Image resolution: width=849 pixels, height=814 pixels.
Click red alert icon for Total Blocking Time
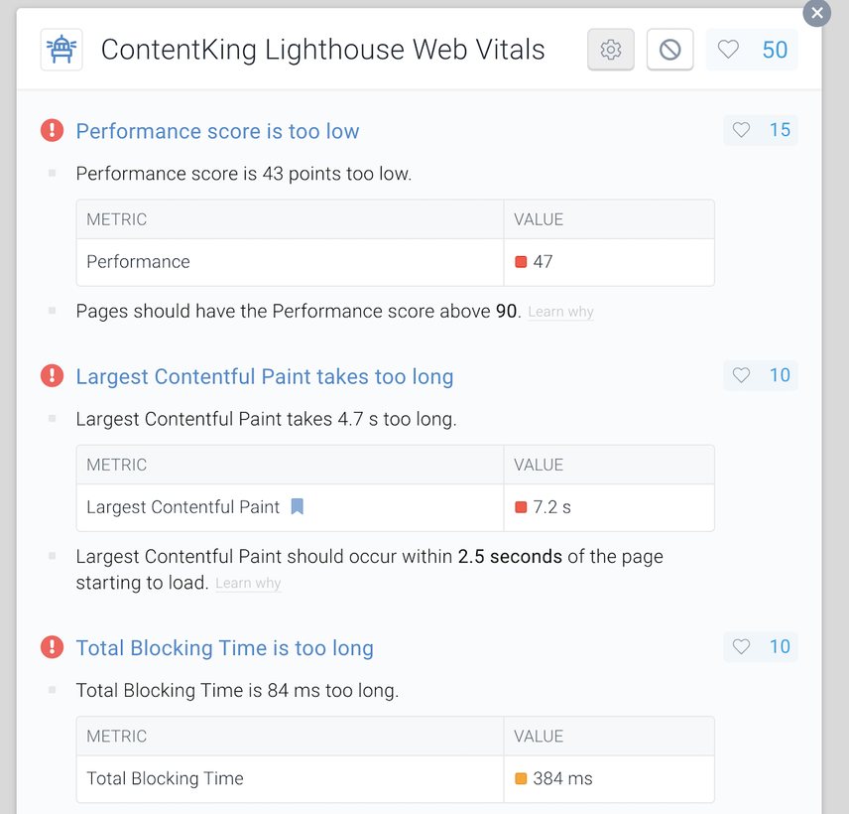pos(52,646)
